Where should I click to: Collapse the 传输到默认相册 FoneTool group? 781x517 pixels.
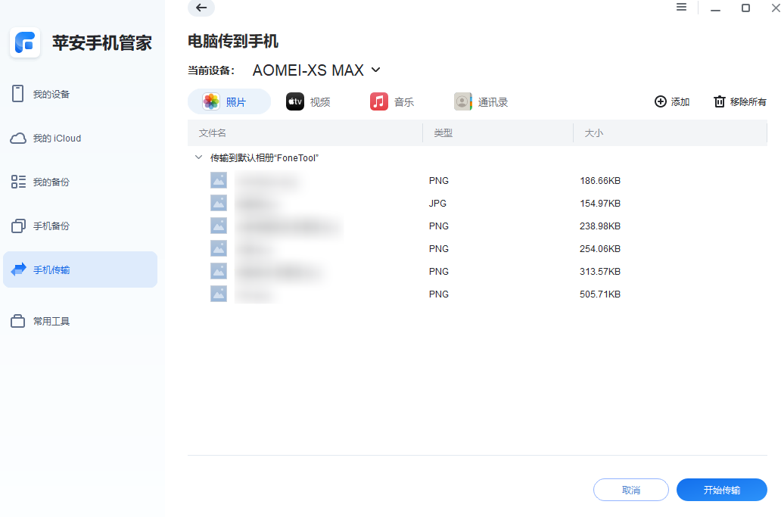pos(198,157)
